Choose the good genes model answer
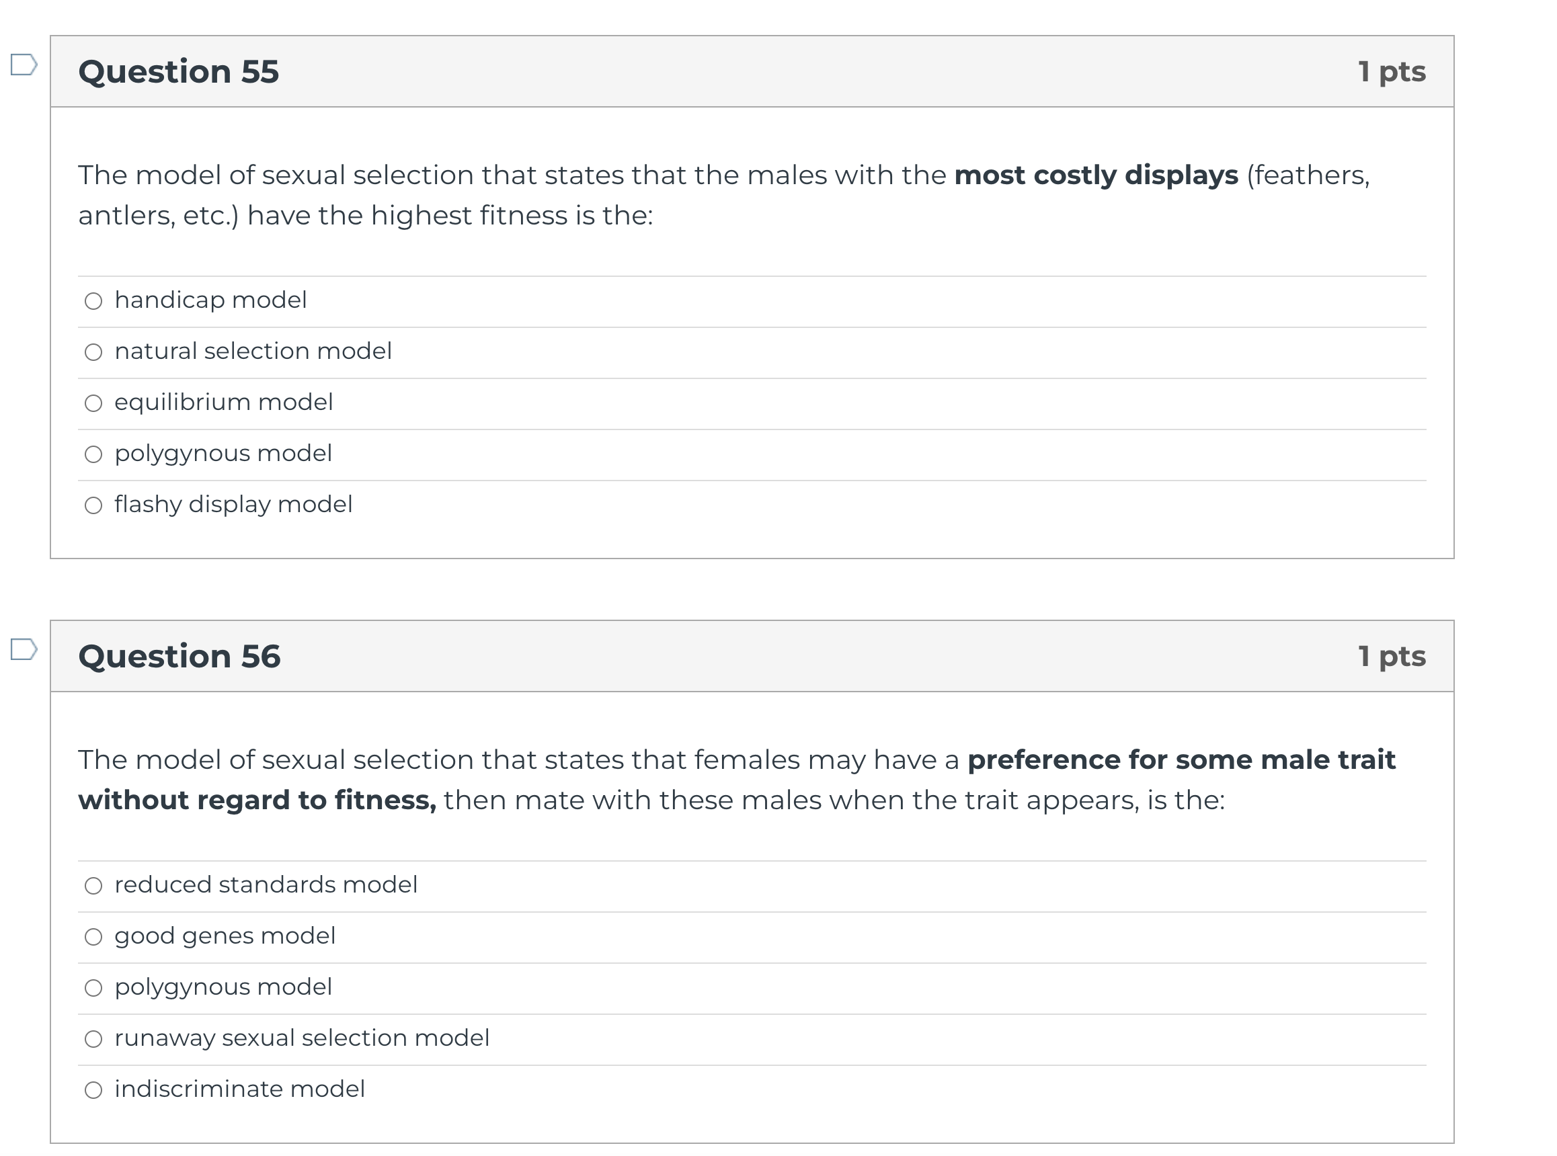 point(93,938)
